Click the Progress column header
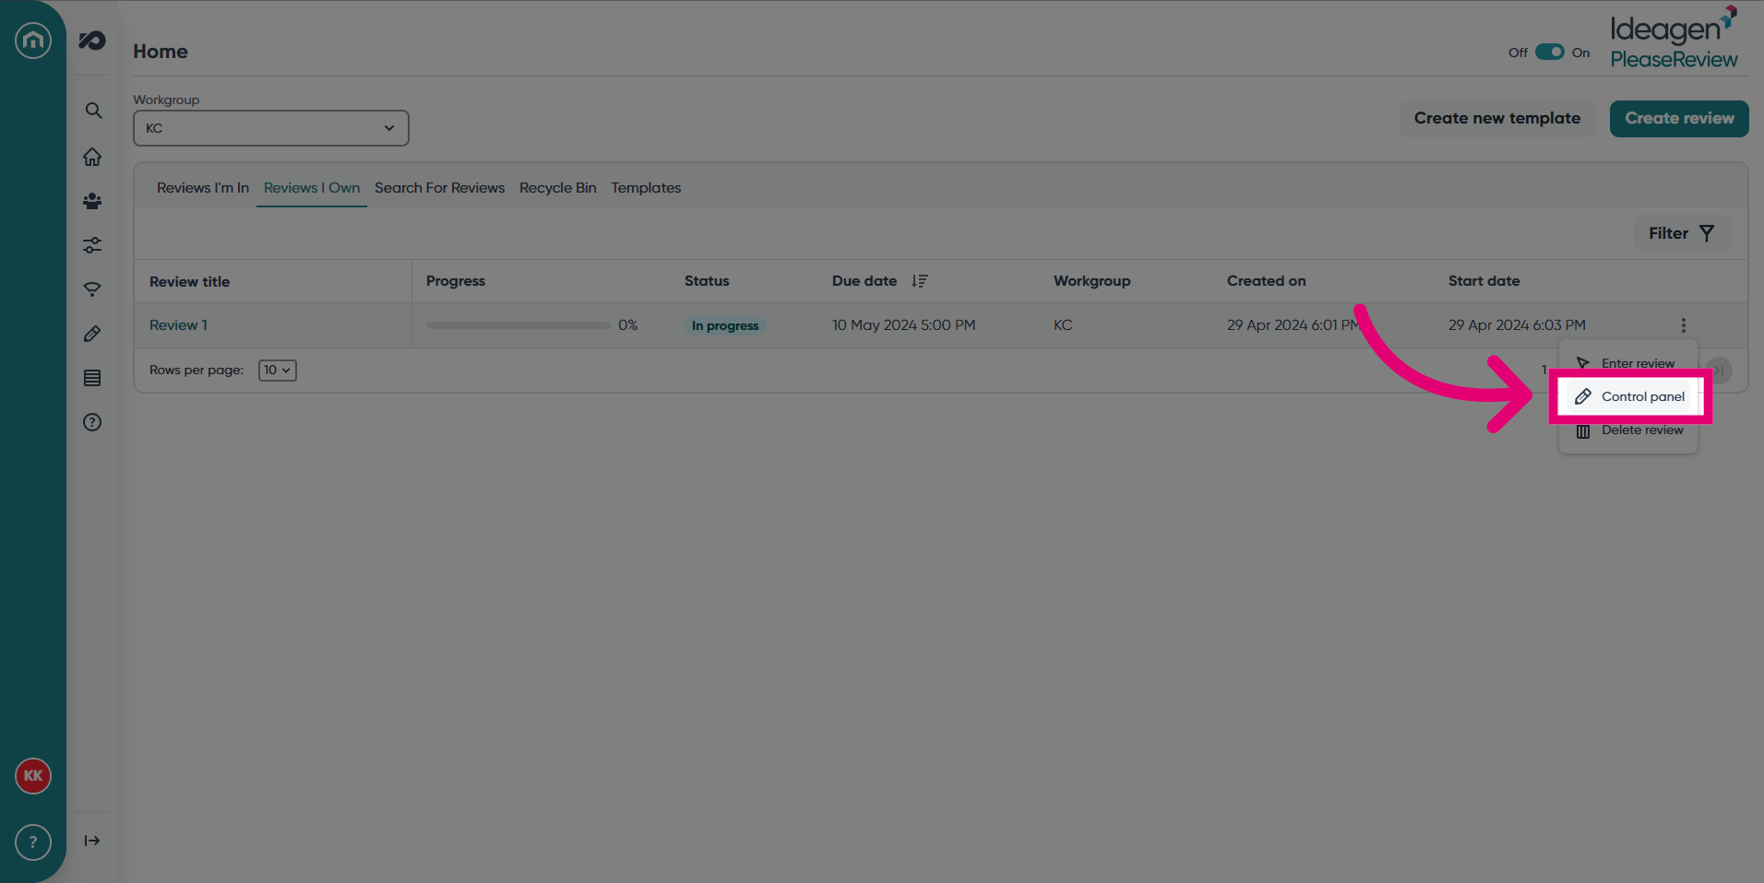Screen dimensions: 1764x883 [x=456, y=281]
